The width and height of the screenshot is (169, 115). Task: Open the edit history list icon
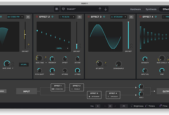pyautogui.click(x=110, y=106)
